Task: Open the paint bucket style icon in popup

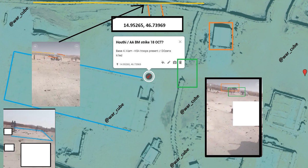Action: [x=163, y=62]
